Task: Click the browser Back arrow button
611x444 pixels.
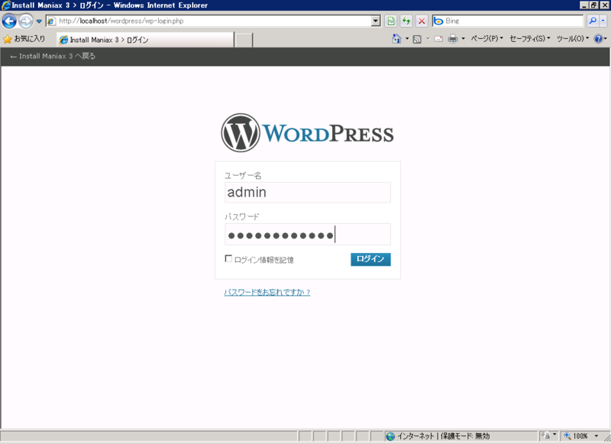Action: [x=9, y=21]
